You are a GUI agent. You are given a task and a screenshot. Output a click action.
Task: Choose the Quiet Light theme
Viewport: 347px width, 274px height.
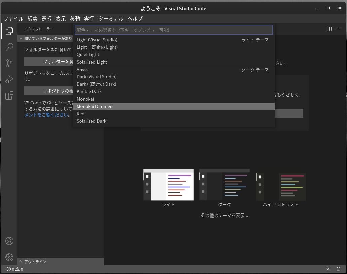pyautogui.click(x=174, y=55)
